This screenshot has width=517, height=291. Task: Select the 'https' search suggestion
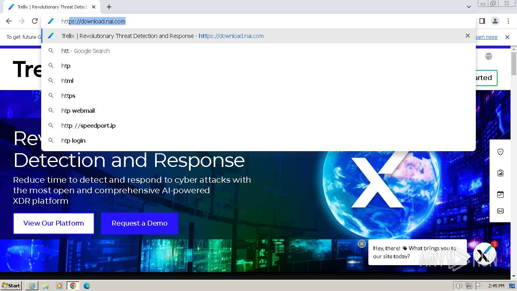(258, 96)
